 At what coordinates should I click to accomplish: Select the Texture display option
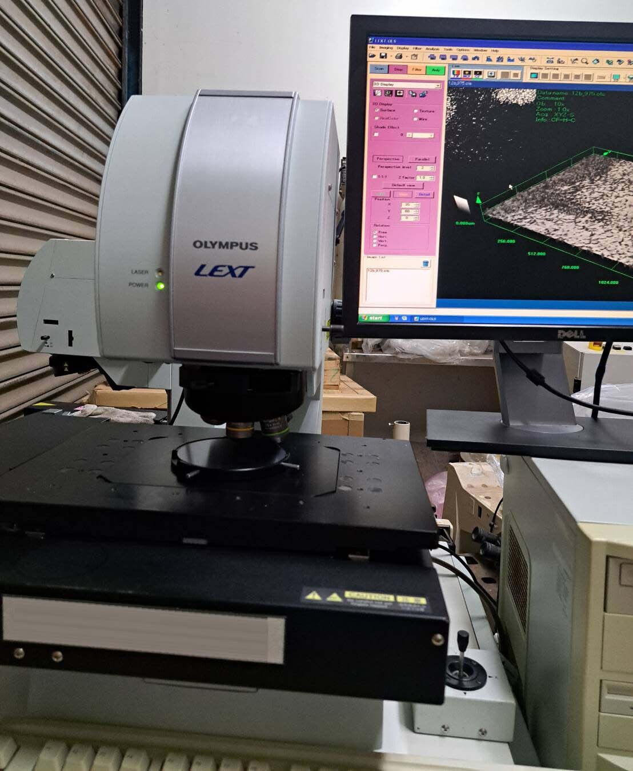coord(424,111)
